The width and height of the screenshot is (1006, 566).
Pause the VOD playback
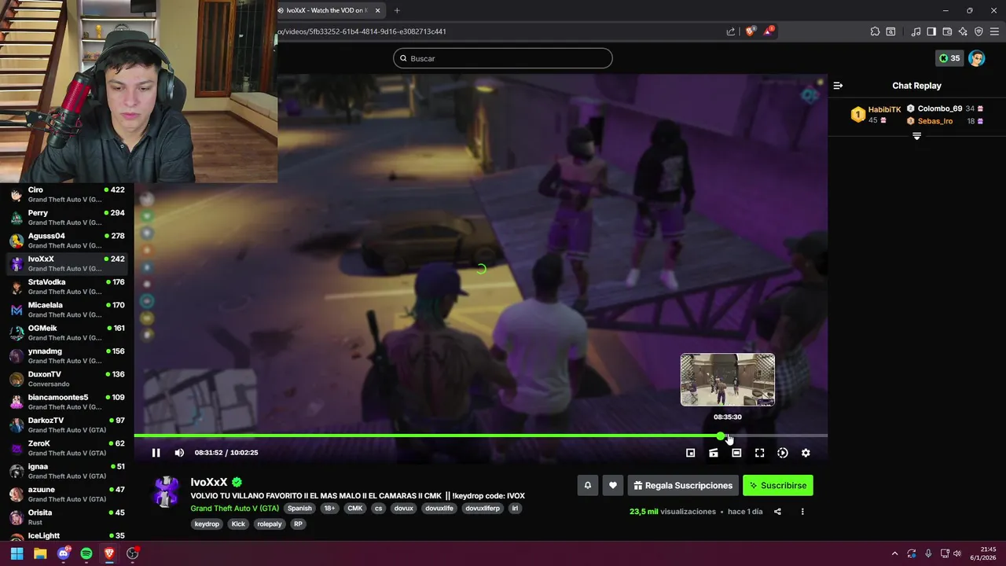coord(156,453)
